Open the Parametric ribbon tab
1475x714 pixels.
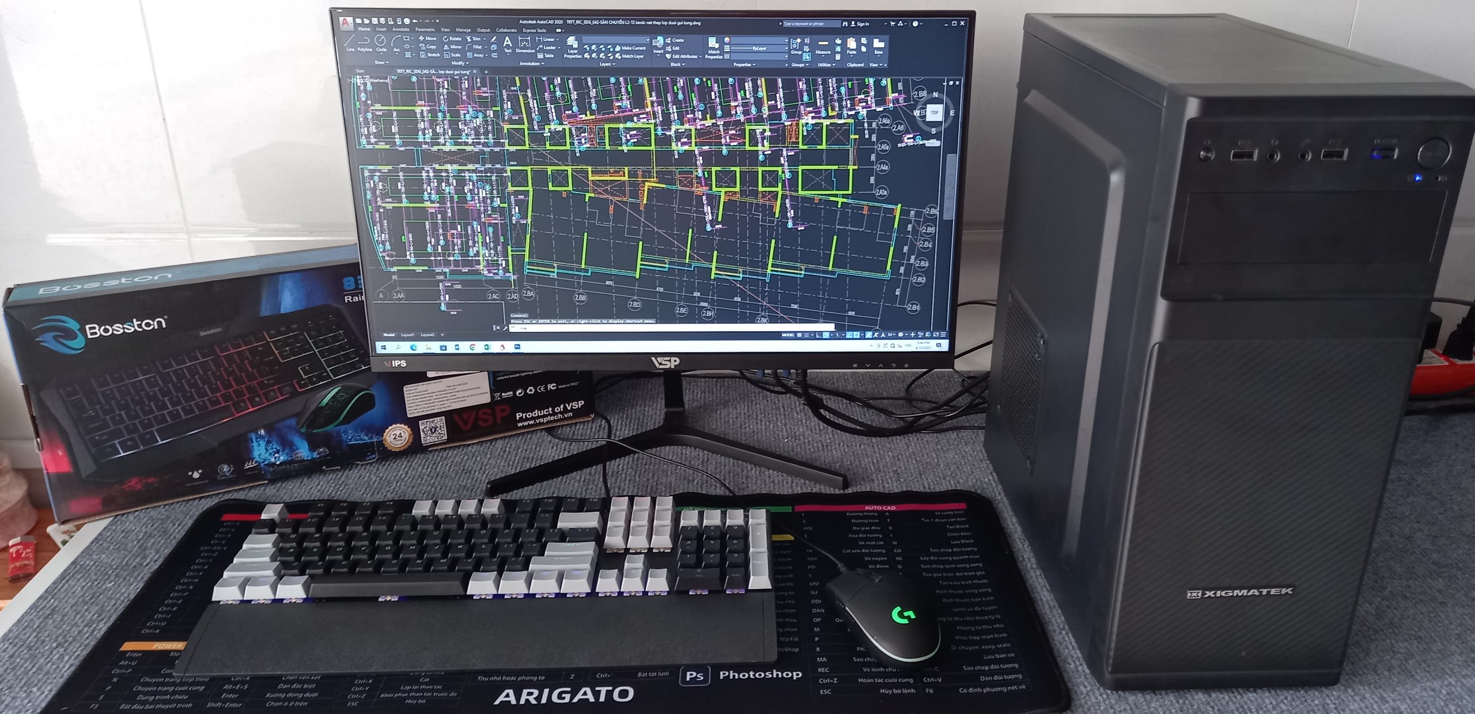tap(425, 30)
